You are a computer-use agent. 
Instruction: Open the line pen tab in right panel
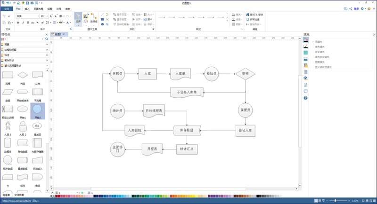305,46
